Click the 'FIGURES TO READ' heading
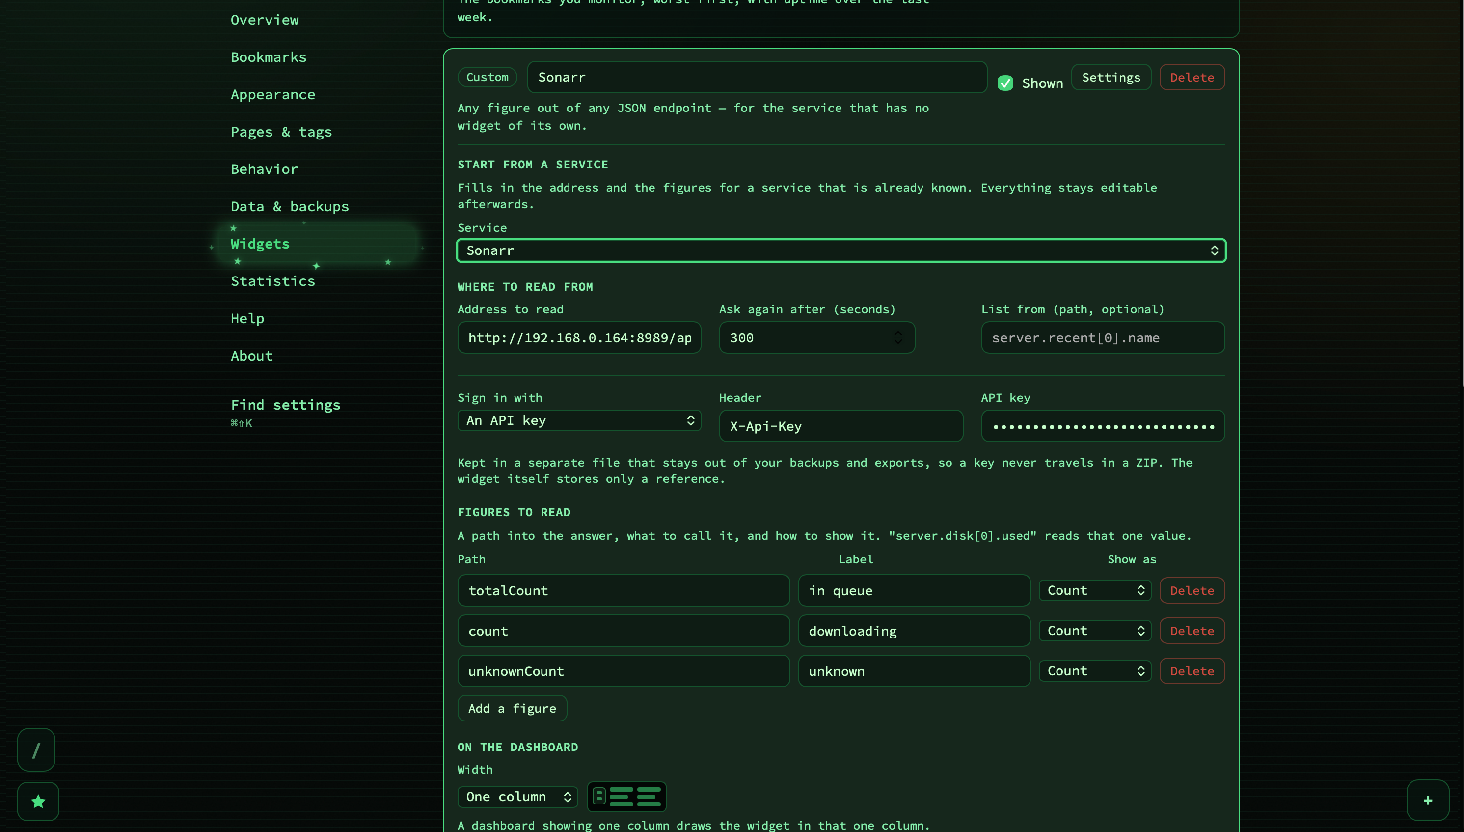 tap(514, 512)
